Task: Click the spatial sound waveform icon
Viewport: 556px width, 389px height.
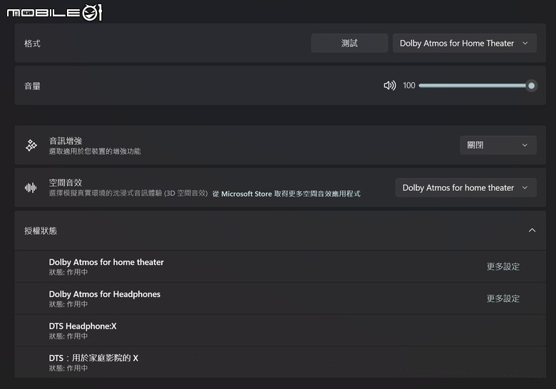Action: click(x=31, y=187)
